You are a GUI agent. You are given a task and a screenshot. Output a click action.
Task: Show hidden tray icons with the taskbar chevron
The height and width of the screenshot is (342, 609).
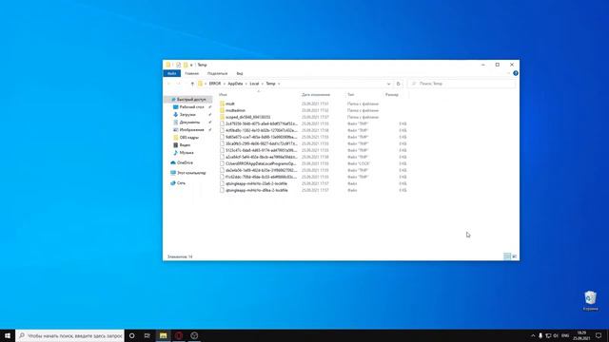coord(533,335)
